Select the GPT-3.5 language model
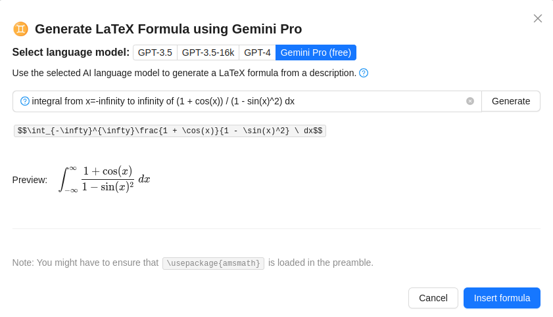Viewport: 553px width, 317px height. [x=155, y=53]
